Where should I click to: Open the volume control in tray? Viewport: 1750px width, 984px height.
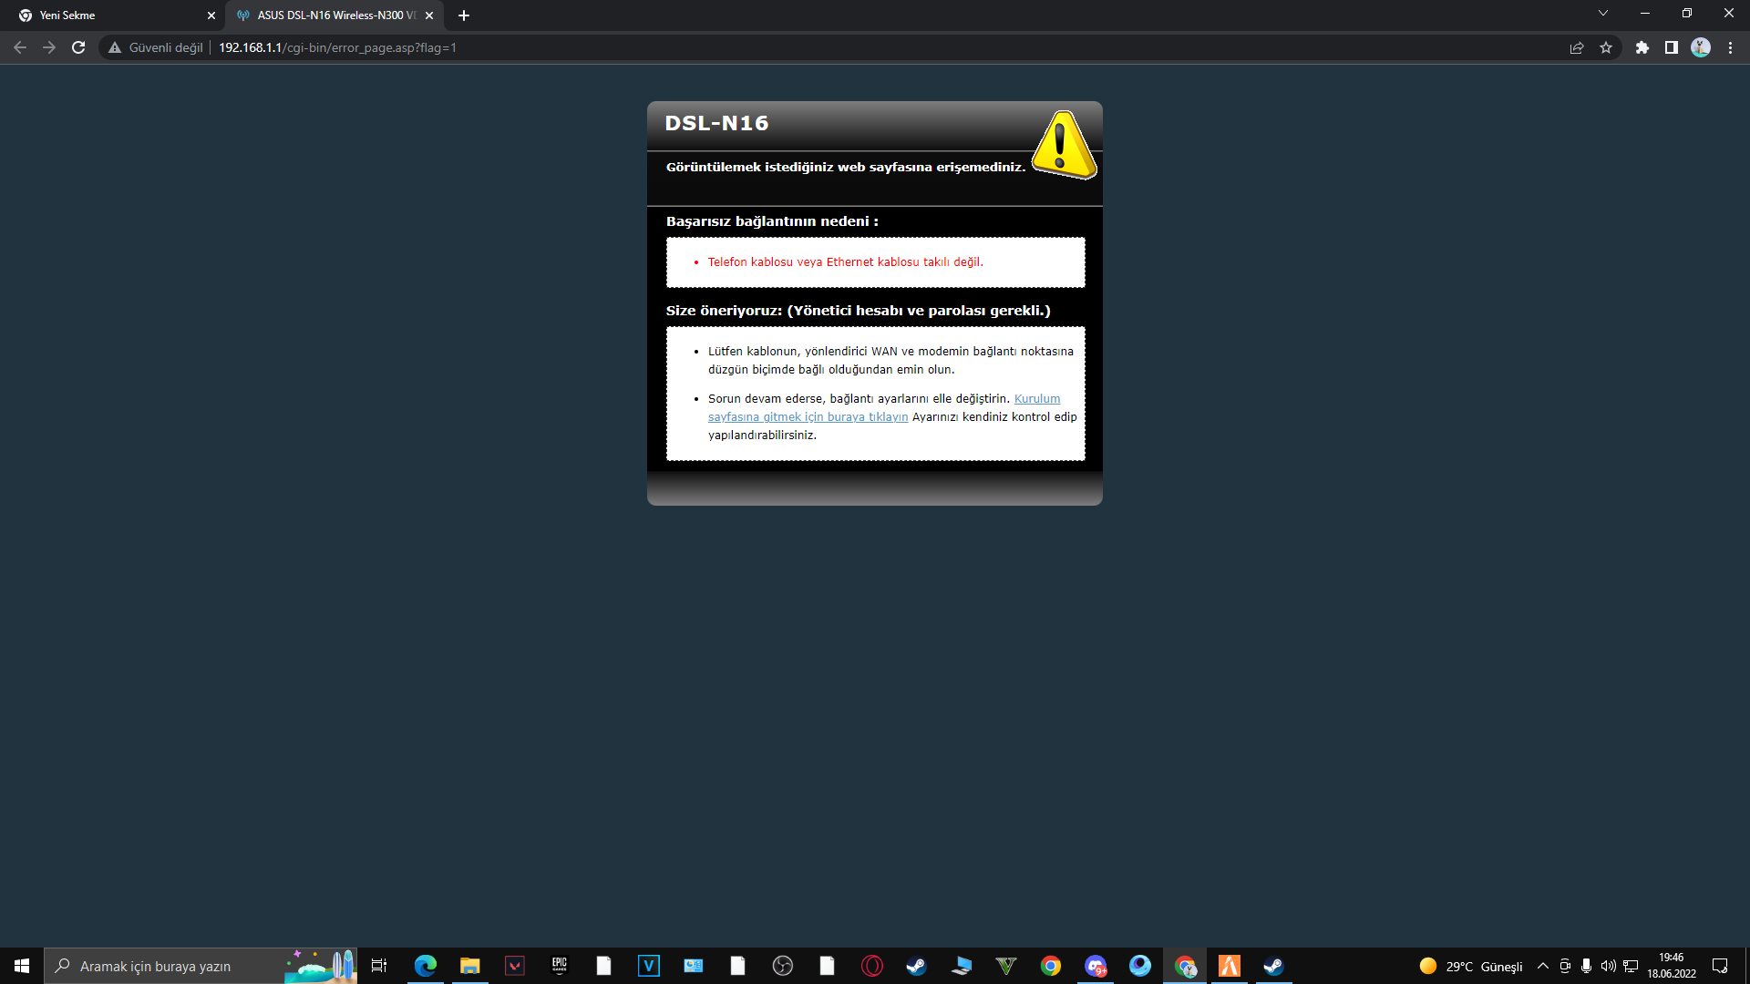coord(1608,966)
